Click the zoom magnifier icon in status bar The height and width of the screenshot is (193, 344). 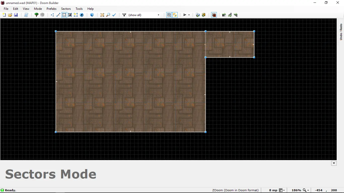304,190
